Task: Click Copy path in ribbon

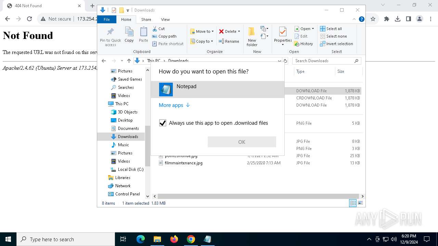Action: tap(164, 36)
